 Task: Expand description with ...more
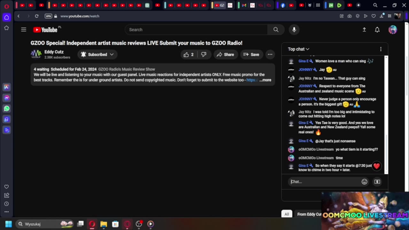(x=265, y=80)
